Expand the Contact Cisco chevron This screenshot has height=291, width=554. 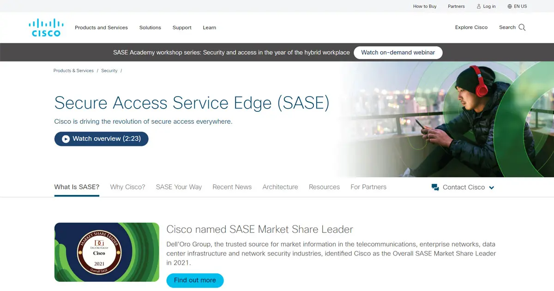click(x=492, y=188)
